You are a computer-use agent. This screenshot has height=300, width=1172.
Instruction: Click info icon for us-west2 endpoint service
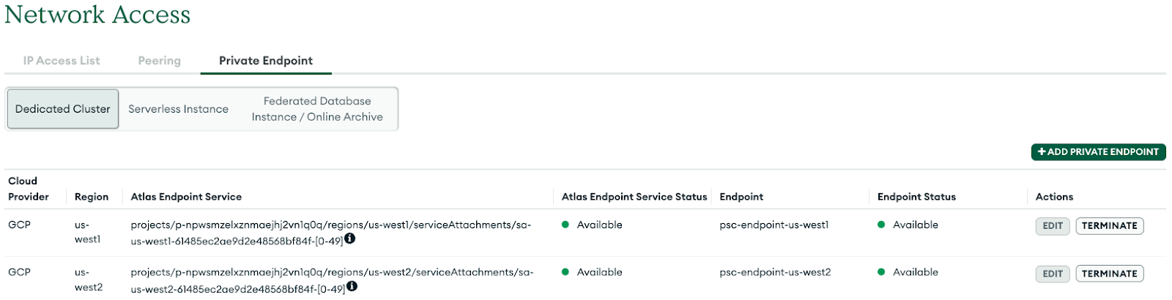[x=352, y=286]
